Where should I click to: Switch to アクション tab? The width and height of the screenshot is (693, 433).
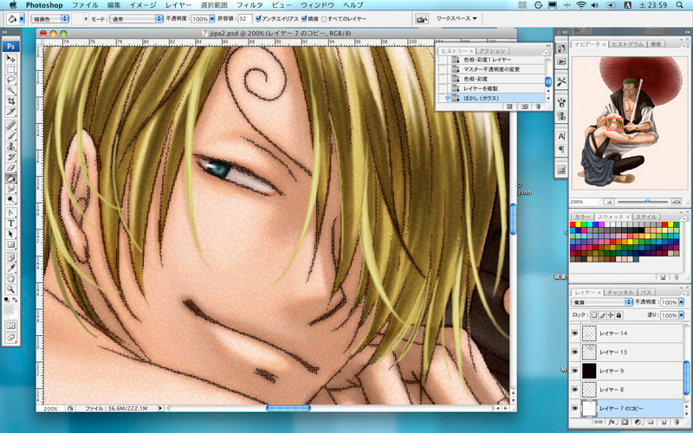[x=492, y=51]
